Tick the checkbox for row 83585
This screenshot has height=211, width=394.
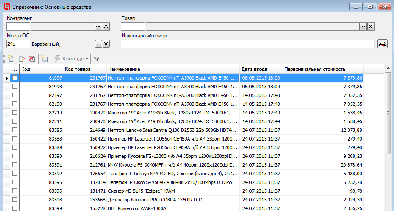pyautogui.click(x=15, y=130)
